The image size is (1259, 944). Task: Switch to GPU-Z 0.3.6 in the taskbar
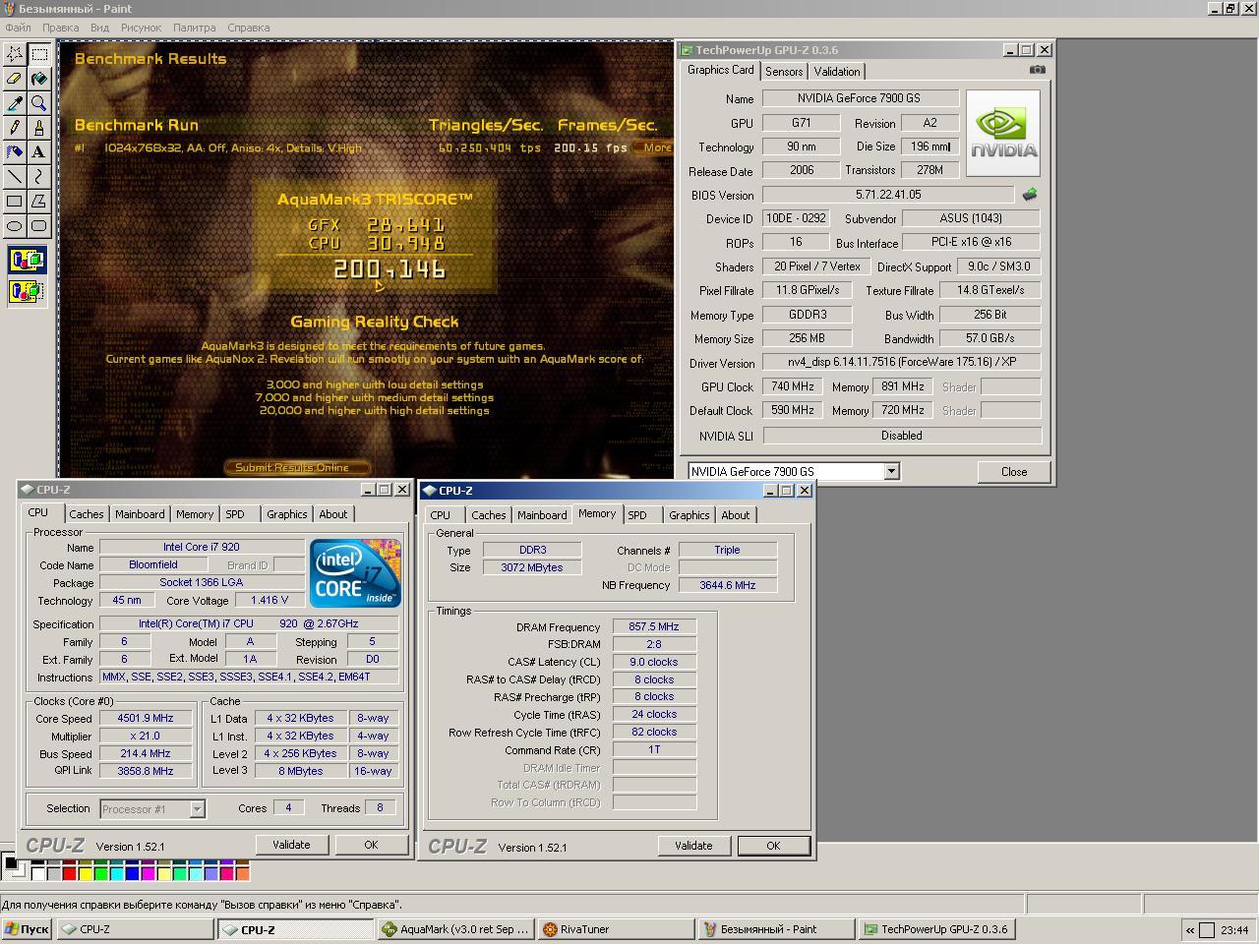[937, 929]
